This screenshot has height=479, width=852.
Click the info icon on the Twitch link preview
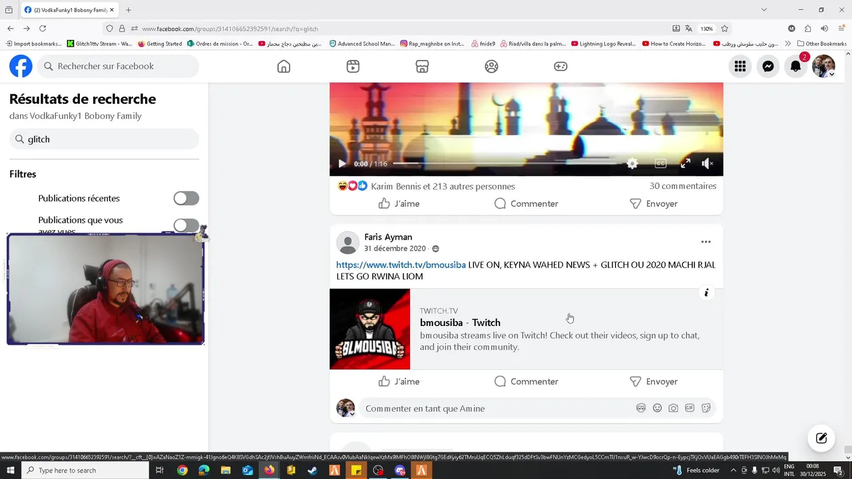pyautogui.click(x=706, y=293)
